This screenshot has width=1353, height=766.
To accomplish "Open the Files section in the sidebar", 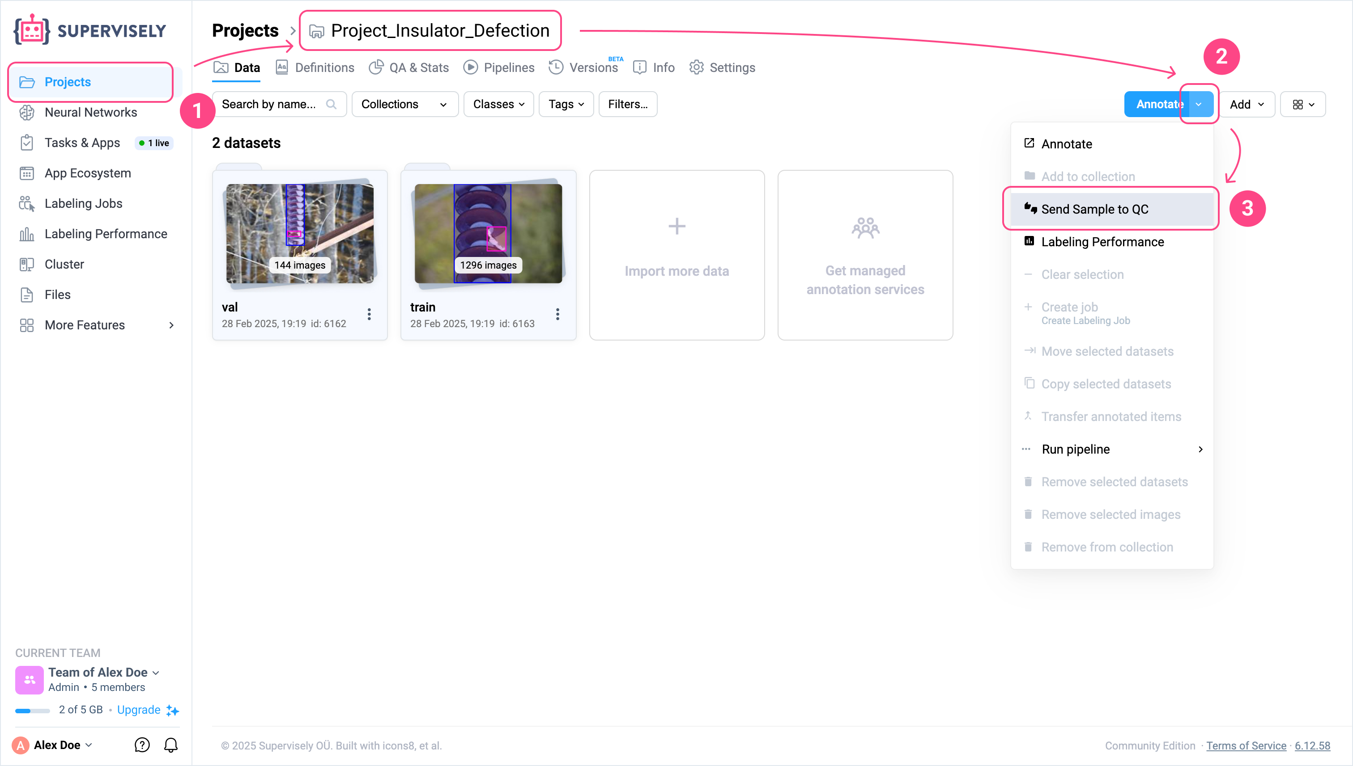I will [57, 295].
